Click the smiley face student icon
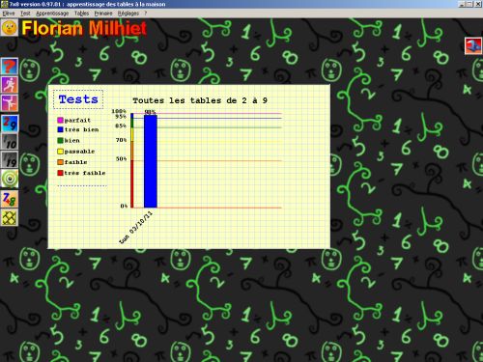 click(x=9, y=28)
